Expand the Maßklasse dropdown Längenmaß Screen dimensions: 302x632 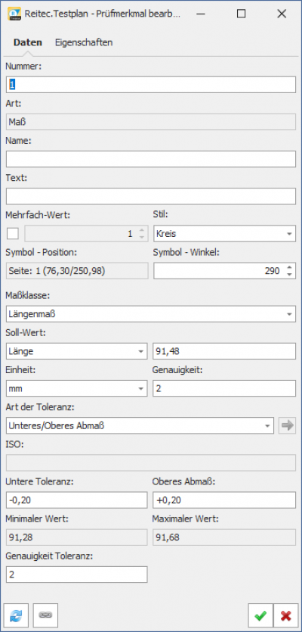(151, 314)
